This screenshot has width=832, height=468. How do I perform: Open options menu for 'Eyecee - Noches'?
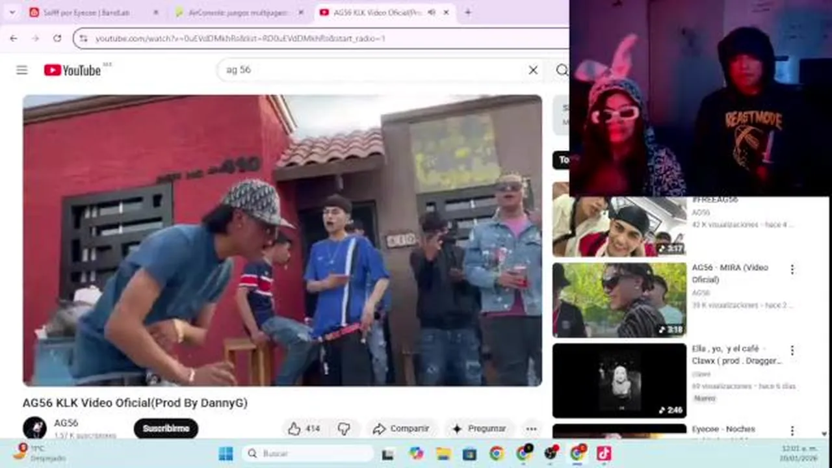pyautogui.click(x=792, y=430)
